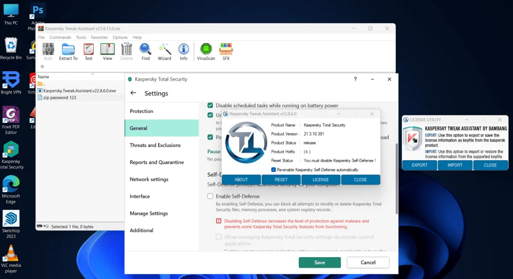Tick the Enable Self-Defense checkbox
The height and width of the screenshot is (279, 513).
210,196
